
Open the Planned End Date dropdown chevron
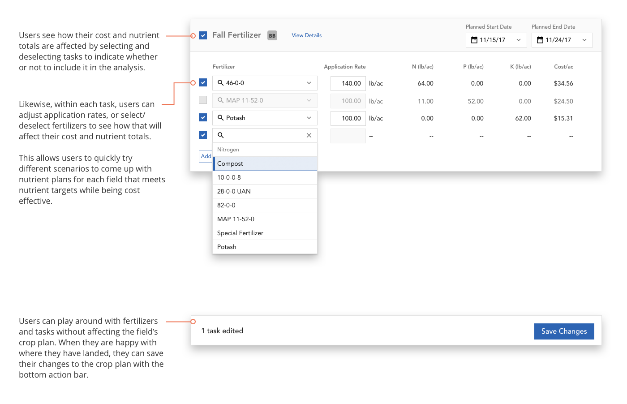[584, 40]
